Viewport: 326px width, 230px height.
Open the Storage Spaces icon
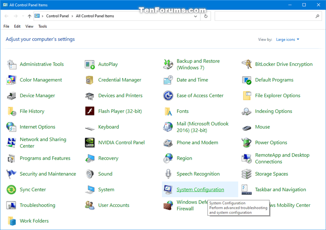tap(246, 174)
